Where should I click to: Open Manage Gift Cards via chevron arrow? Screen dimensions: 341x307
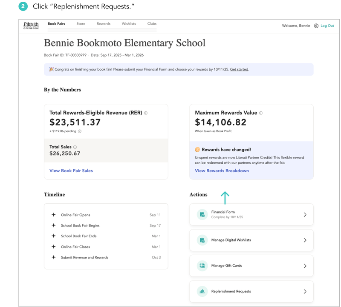pyautogui.click(x=305, y=266)
